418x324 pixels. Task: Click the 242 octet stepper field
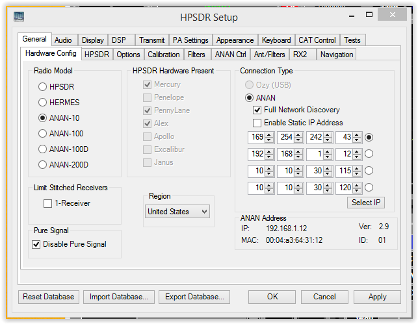[320, 138]
